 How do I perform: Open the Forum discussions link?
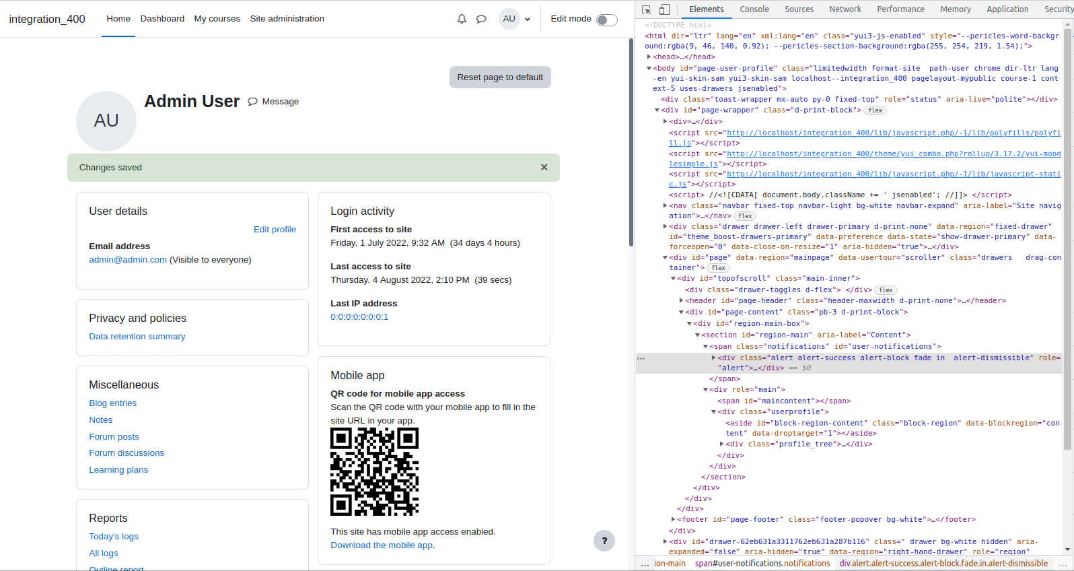(x=127, y=453)
